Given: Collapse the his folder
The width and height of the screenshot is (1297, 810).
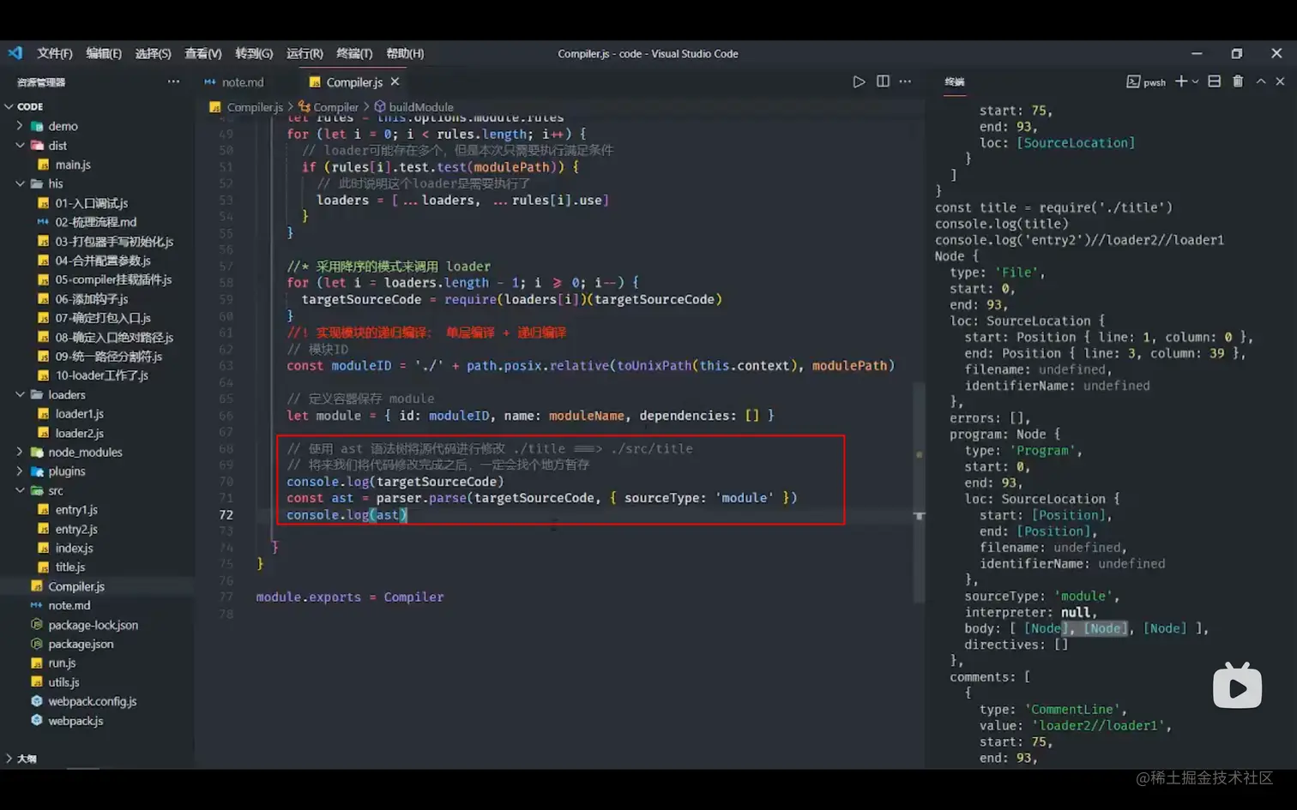Looking at the screenshot, I should (x=20, y=183).
